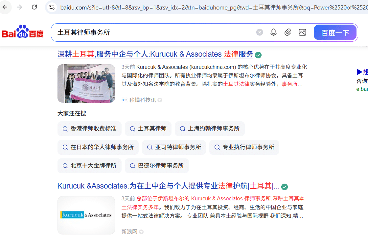Image resolution: width=368 pixels, height=242 pixels.
Task: Expand the dropdown next to 新浪网
Action: point(141,232)
